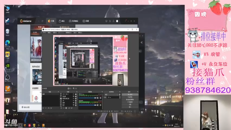Click 开始录制 button in OBS controls
Image resolution: width=231 pixels, height=130 pixels.
click(x=130, y=97)
